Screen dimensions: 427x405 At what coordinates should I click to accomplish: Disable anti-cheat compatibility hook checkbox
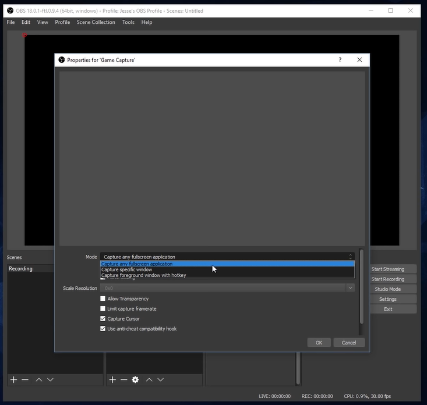click(103, 329)
